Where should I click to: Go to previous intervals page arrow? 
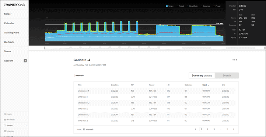195,129
